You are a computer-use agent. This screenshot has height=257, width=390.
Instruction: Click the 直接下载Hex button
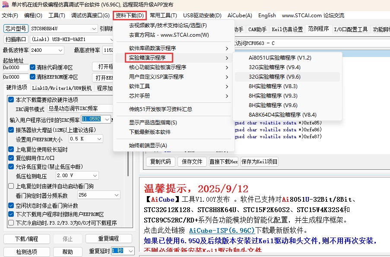point(224,162)
